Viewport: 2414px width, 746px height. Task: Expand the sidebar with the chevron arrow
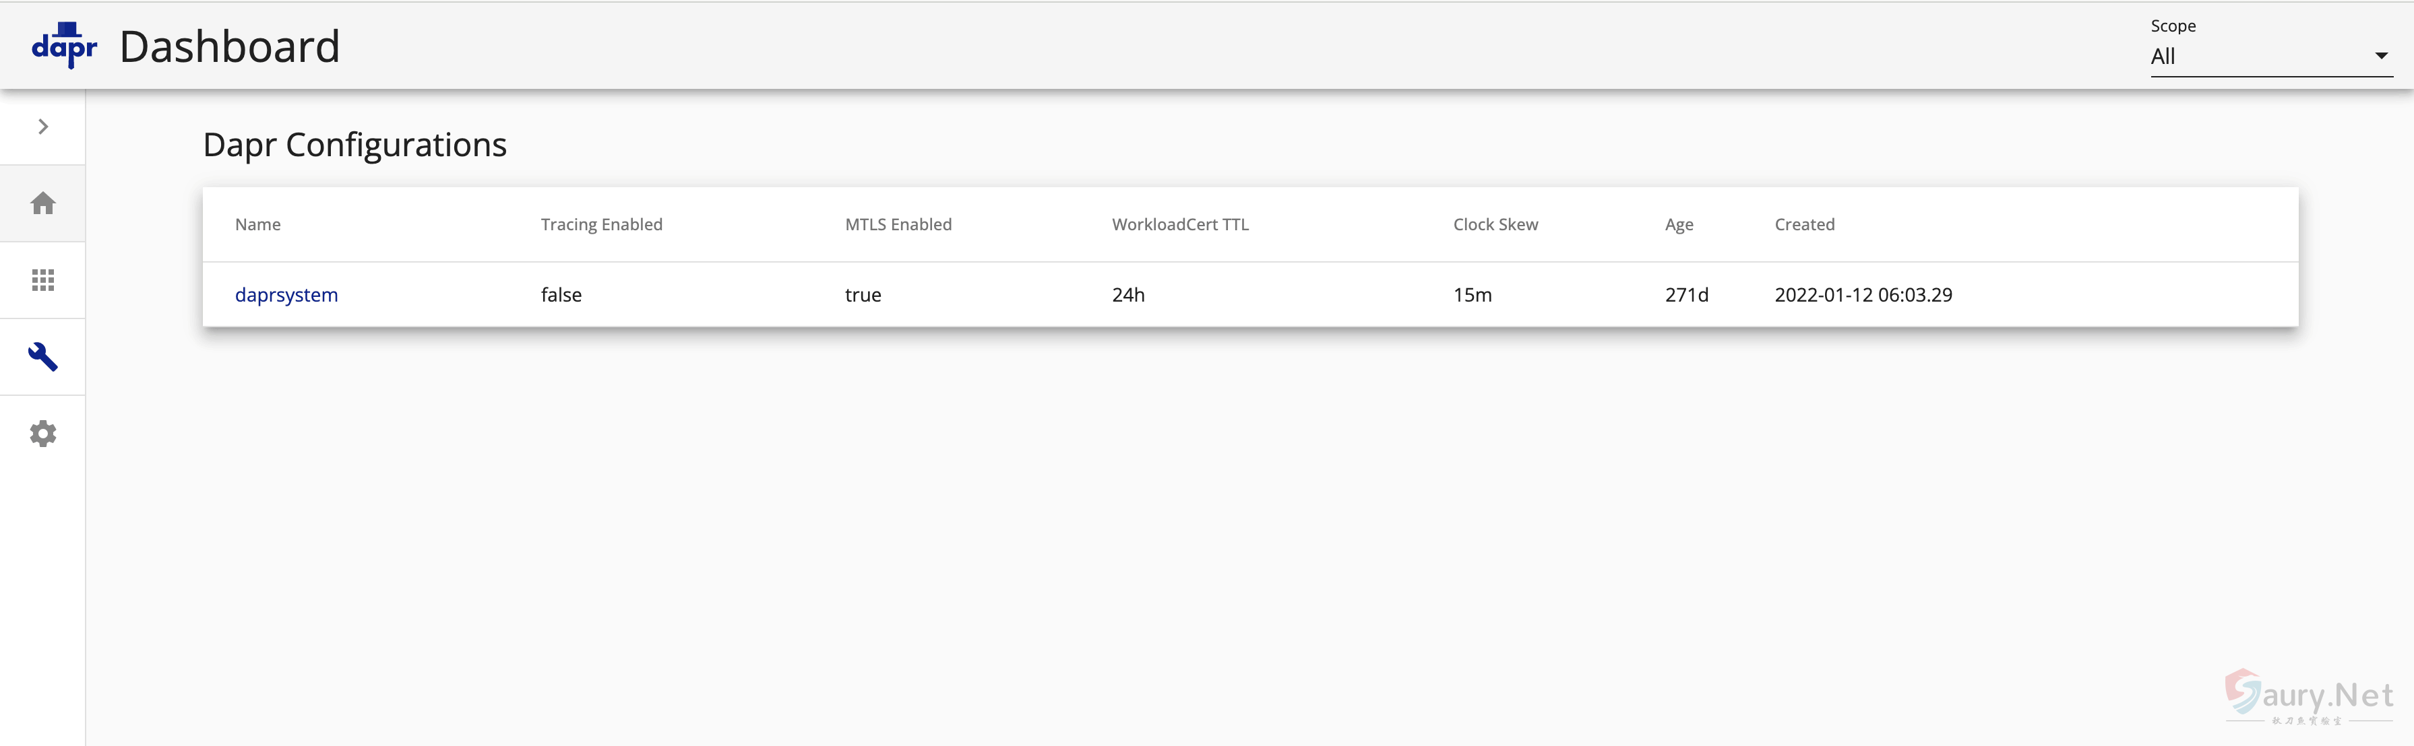point(43,127)
